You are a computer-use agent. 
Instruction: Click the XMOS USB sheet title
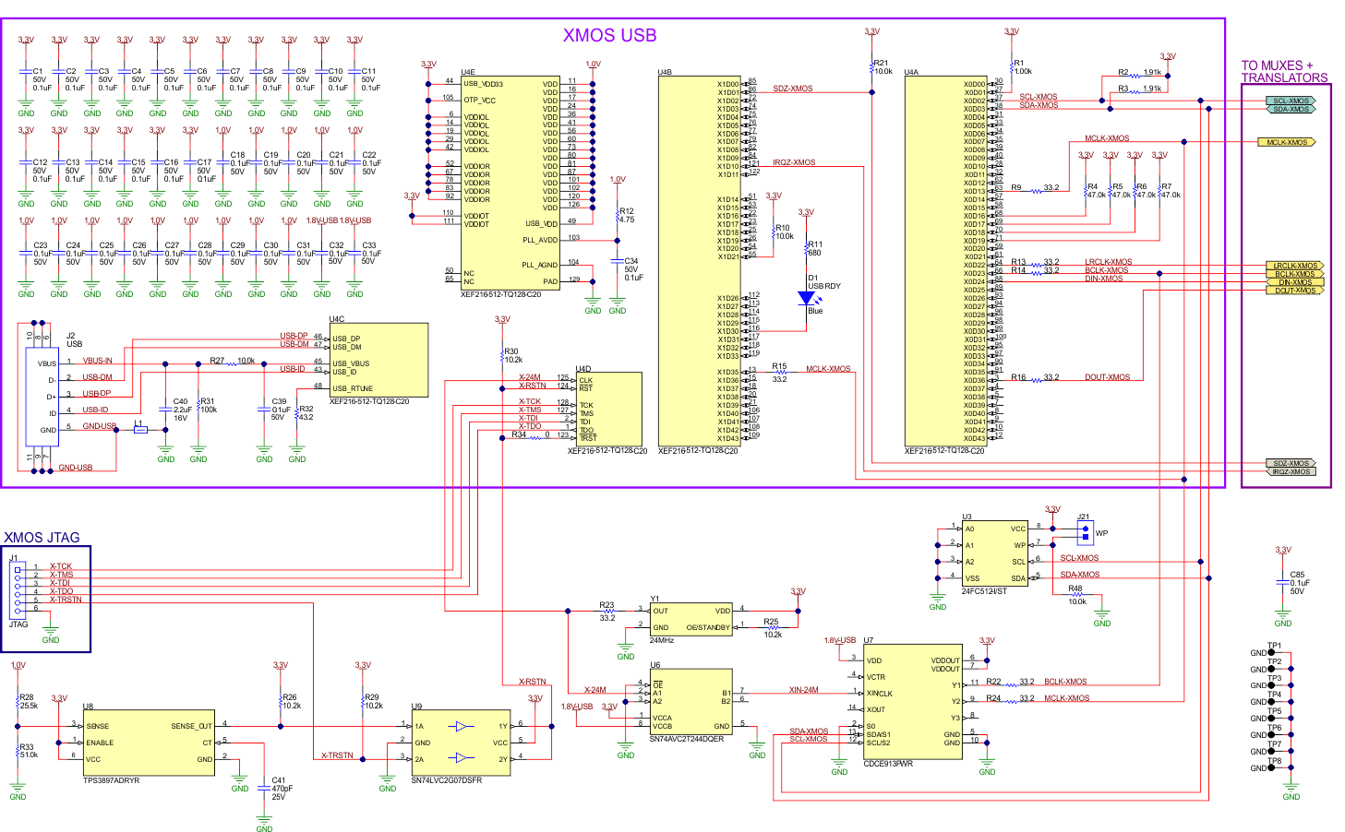tap(609, 35)
